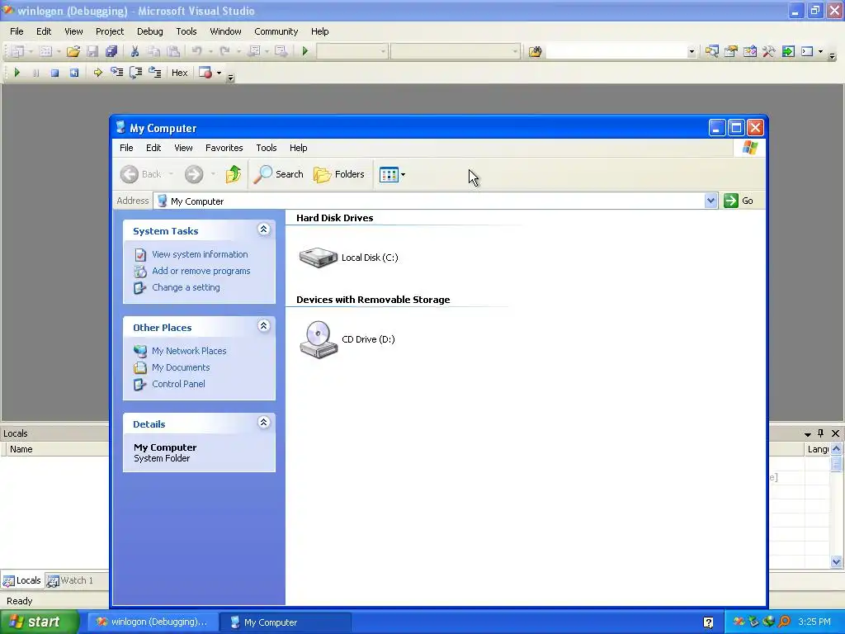Viewport: 845px width, 634px height.
Task: Click My Computer taskbar button
Action: pyautogui.click(x=286, y=622)
